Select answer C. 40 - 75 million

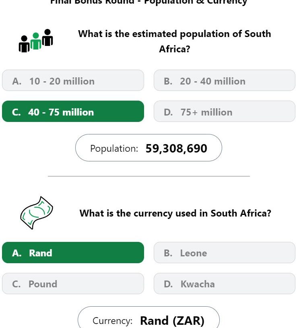tap(73, 111)
